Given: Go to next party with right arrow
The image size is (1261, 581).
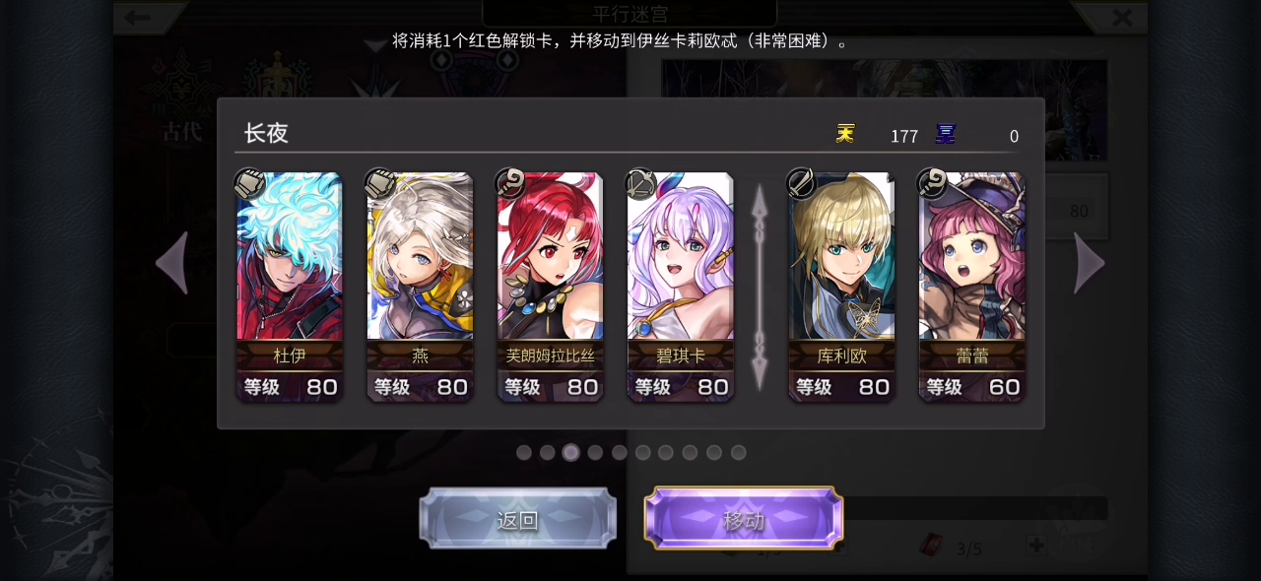Looking at the screenshot, I should tap(1089, 263).
